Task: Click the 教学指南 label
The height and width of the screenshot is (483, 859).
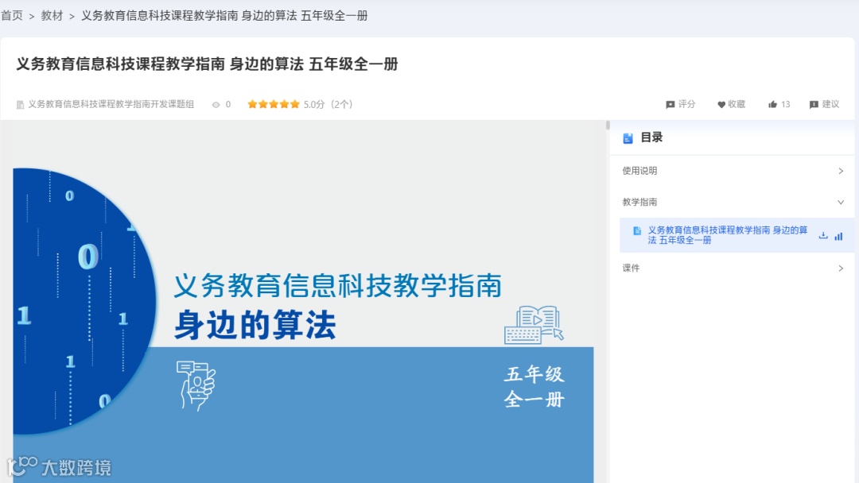Action: [x=639, y=202]
